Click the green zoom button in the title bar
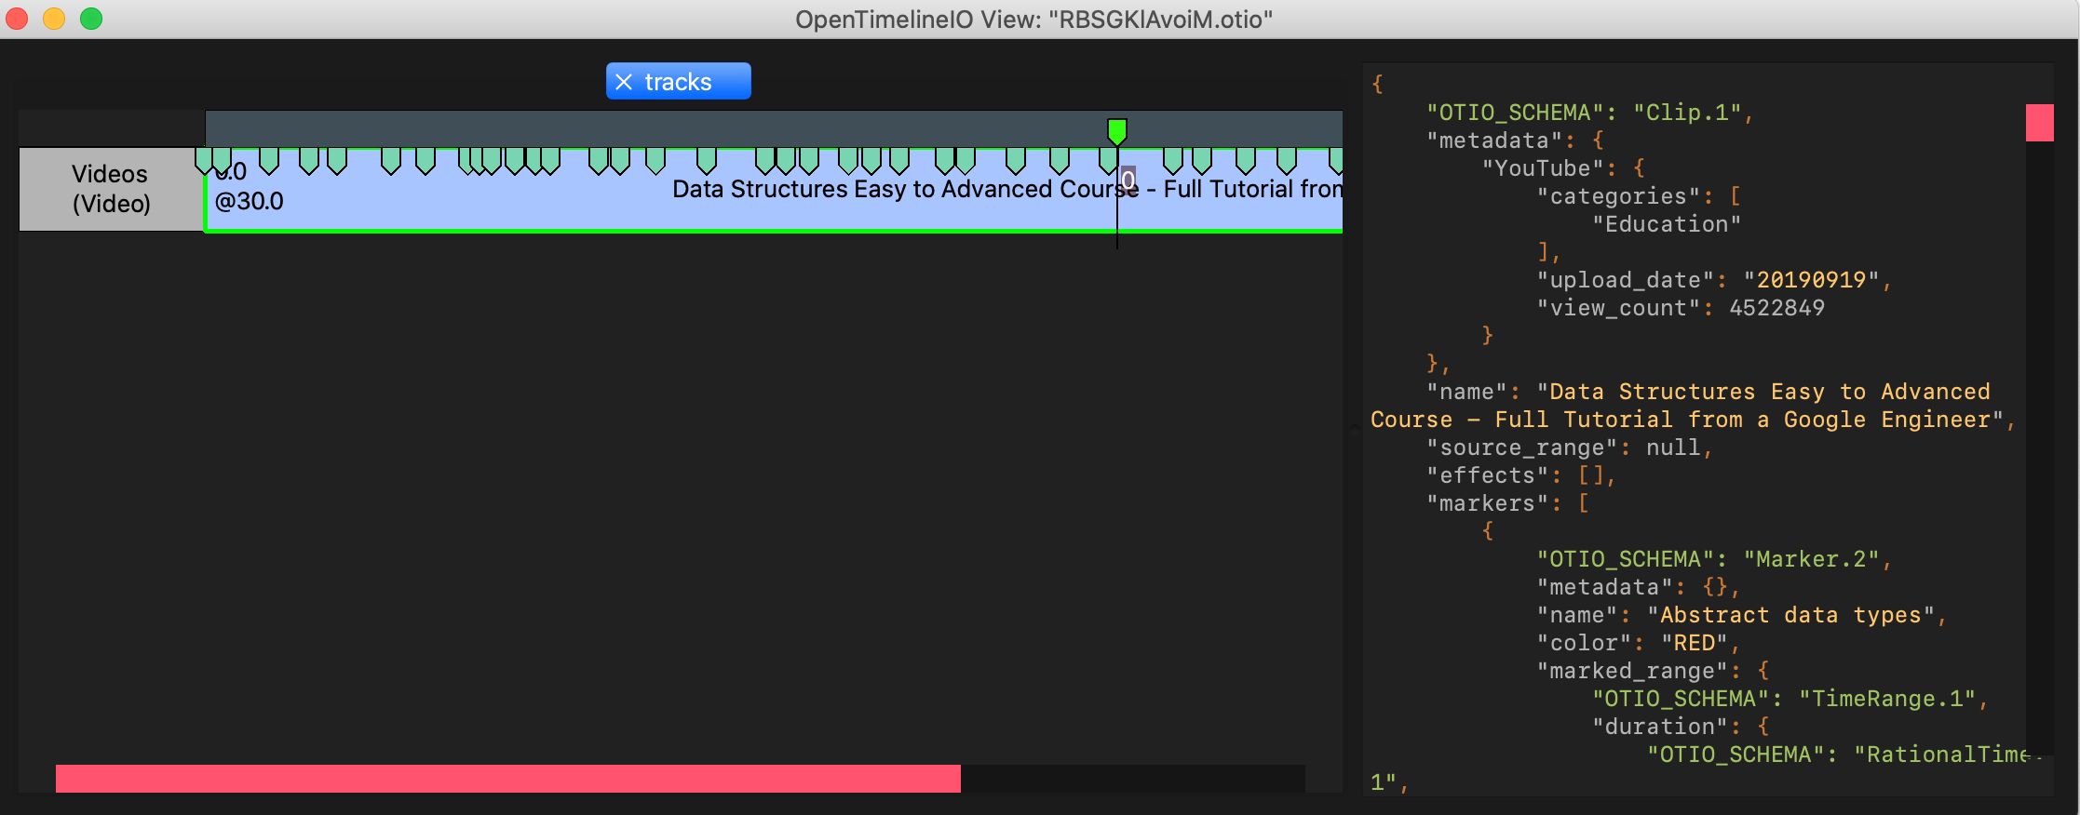2080x815 pixels. 91,19
